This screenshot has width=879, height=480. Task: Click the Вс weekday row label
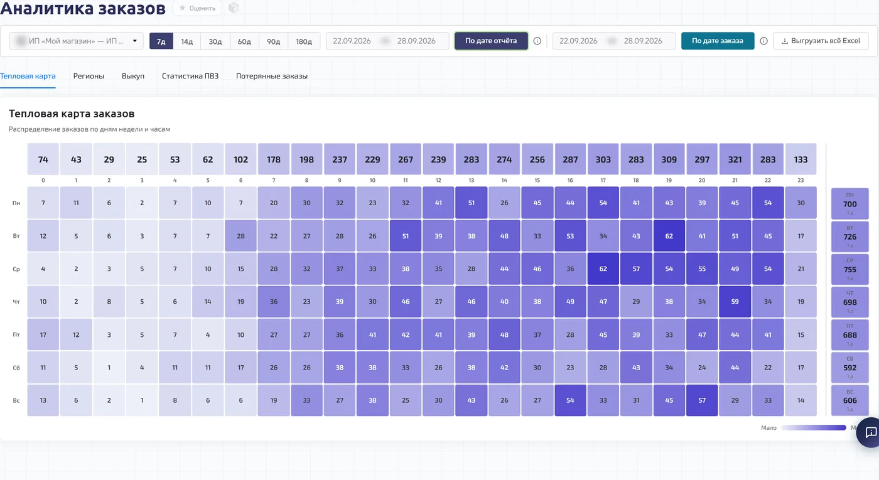click(x=16, y=400)
